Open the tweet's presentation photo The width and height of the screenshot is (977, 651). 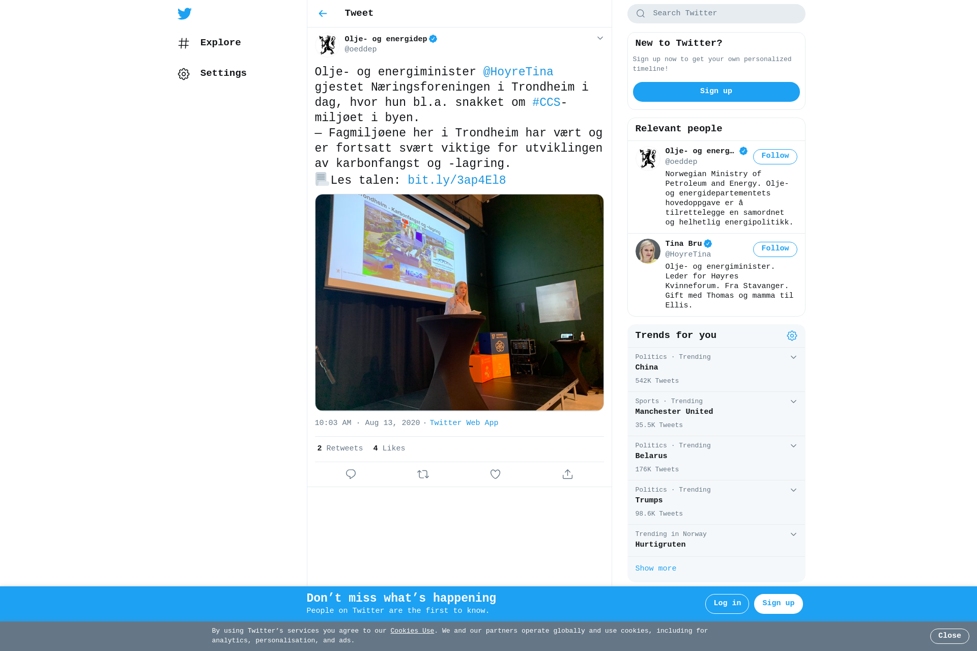pos(459,302)
